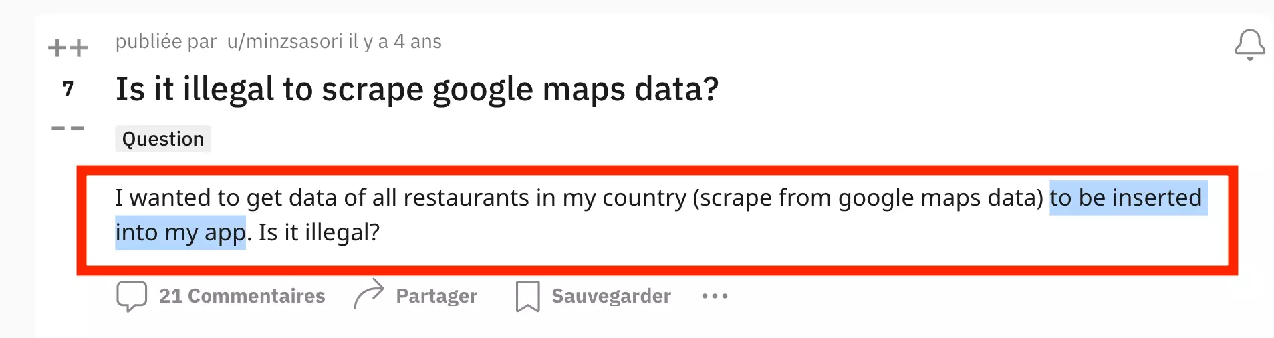
Task: Click the Partager text label
Action: 436,296
